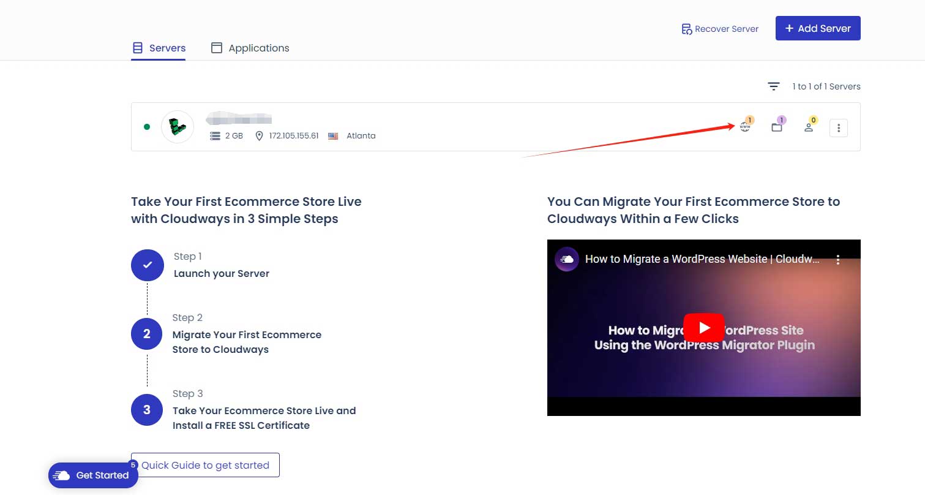Click the blurred server name
925x495 pixels.
[x=239, y=119]
